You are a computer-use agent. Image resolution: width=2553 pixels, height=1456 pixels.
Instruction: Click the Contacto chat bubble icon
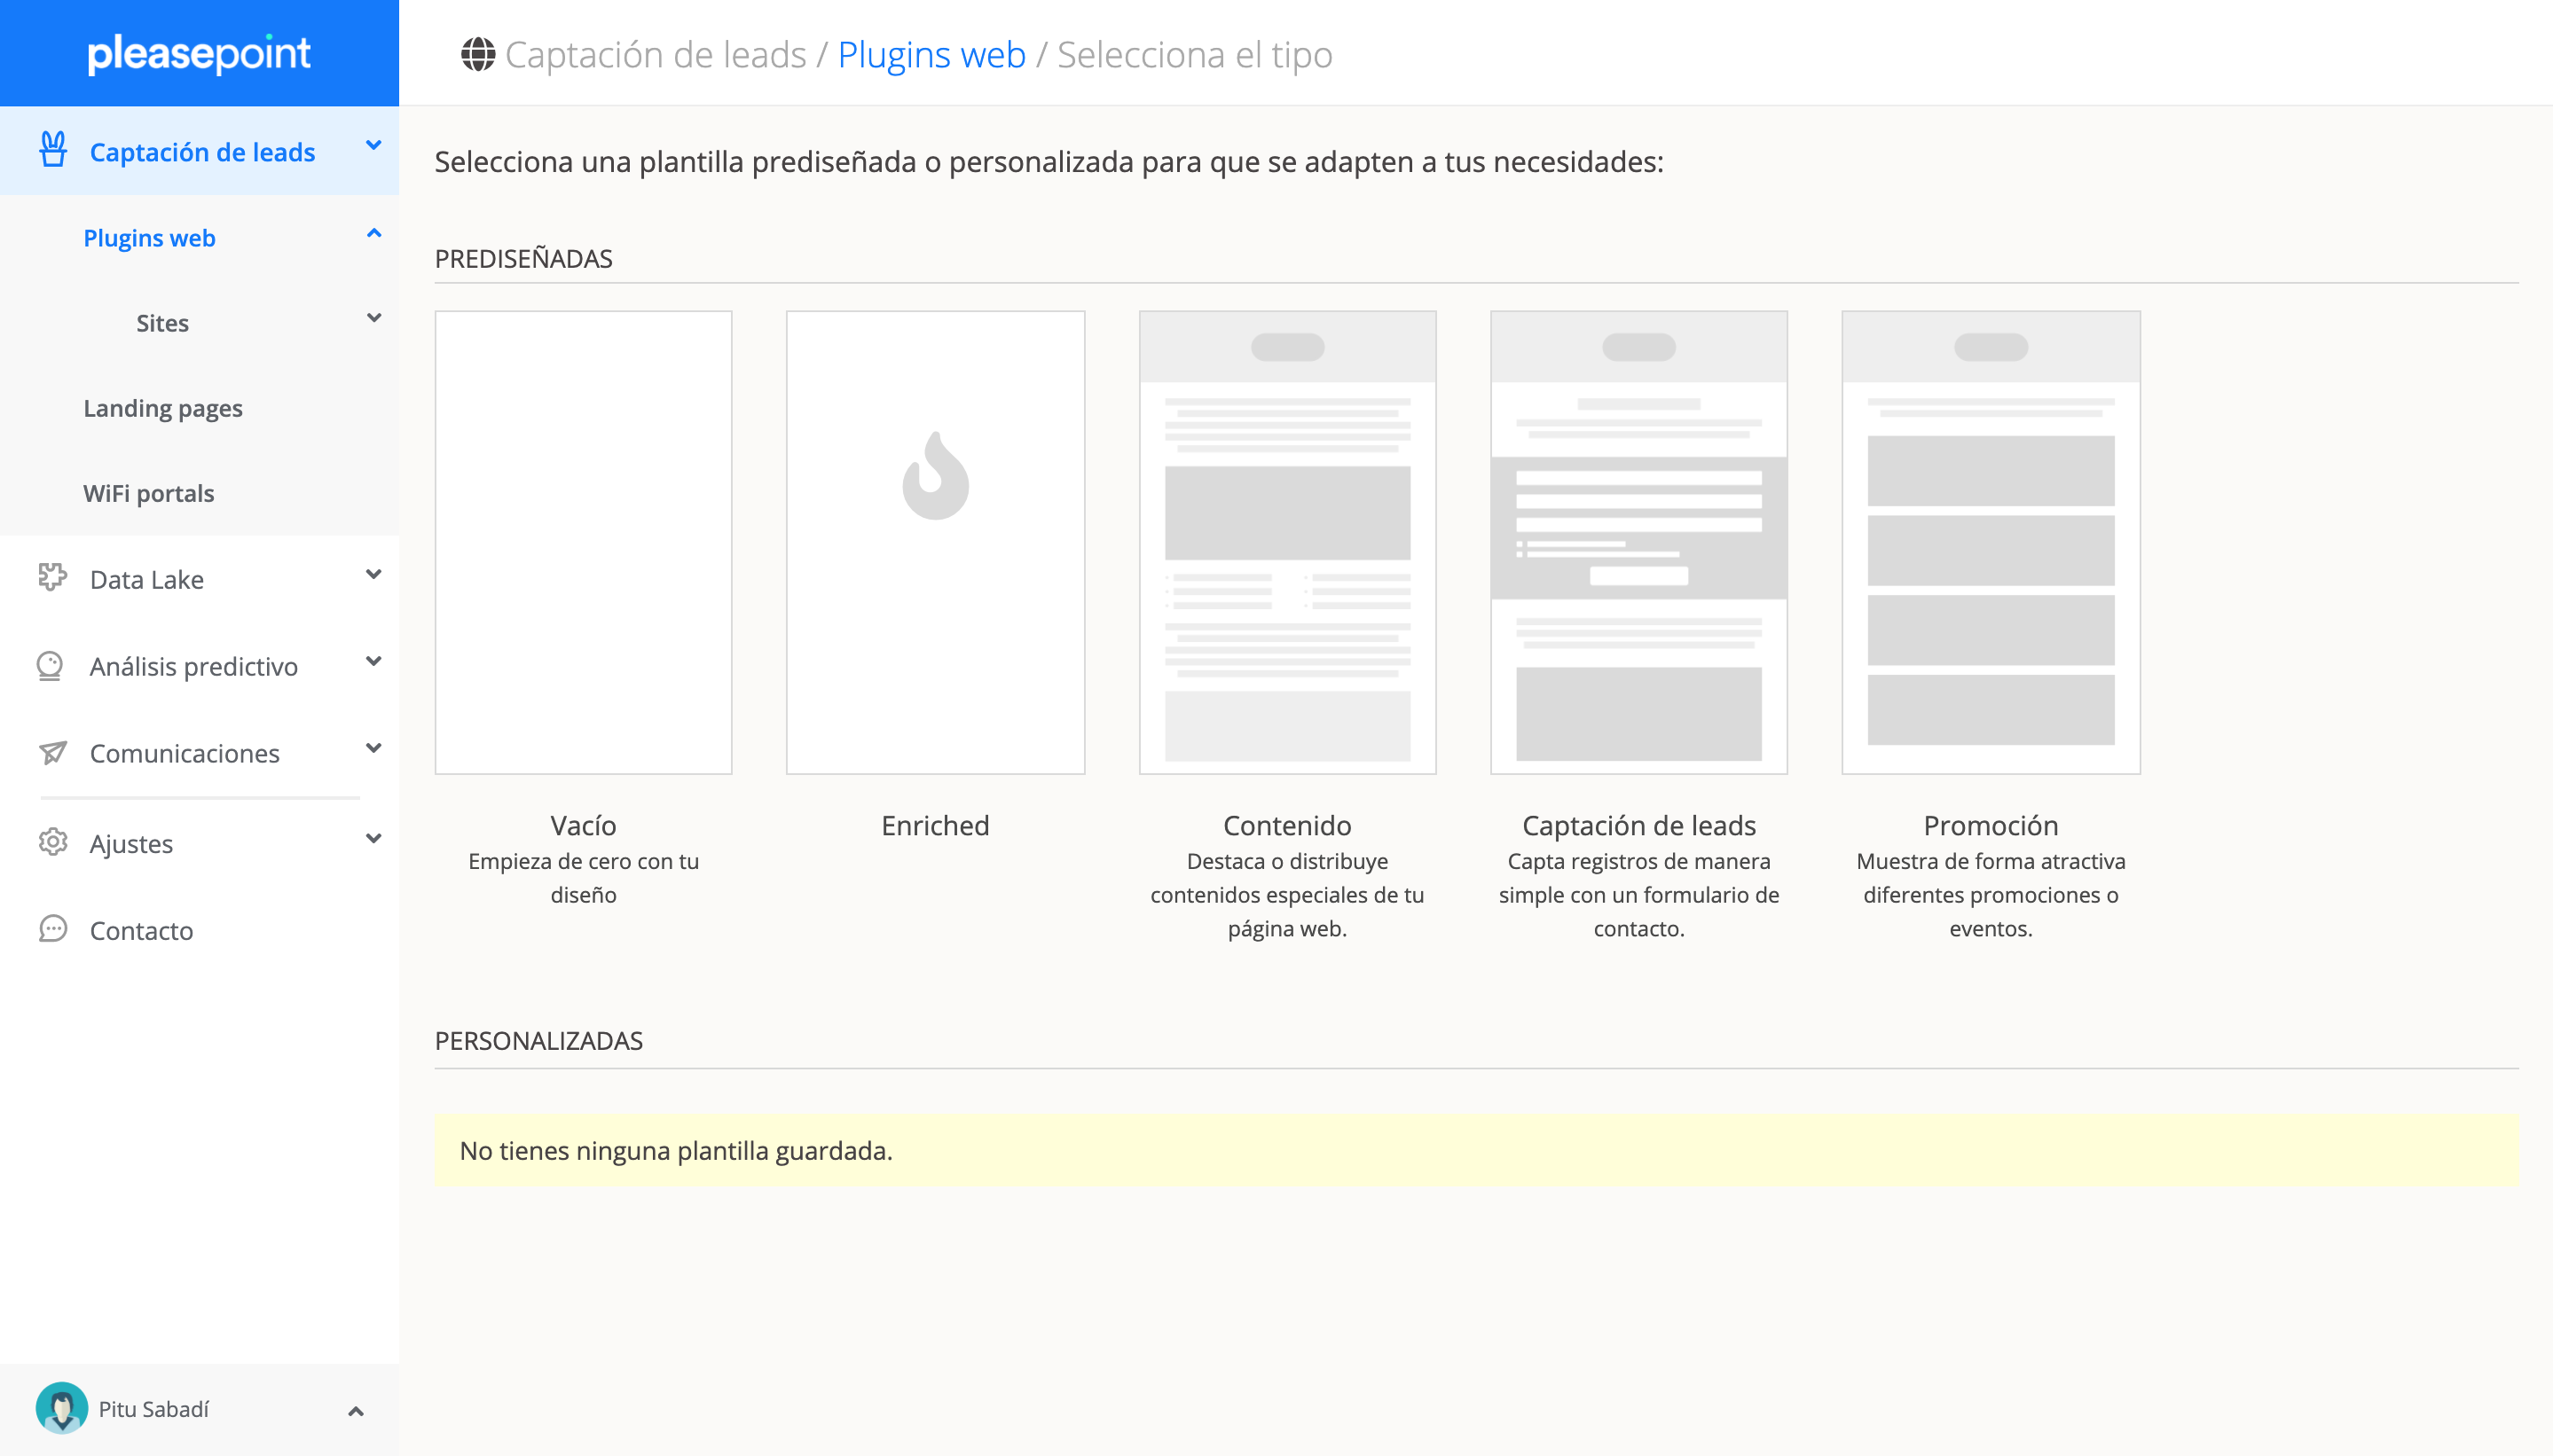coord(52,929)
